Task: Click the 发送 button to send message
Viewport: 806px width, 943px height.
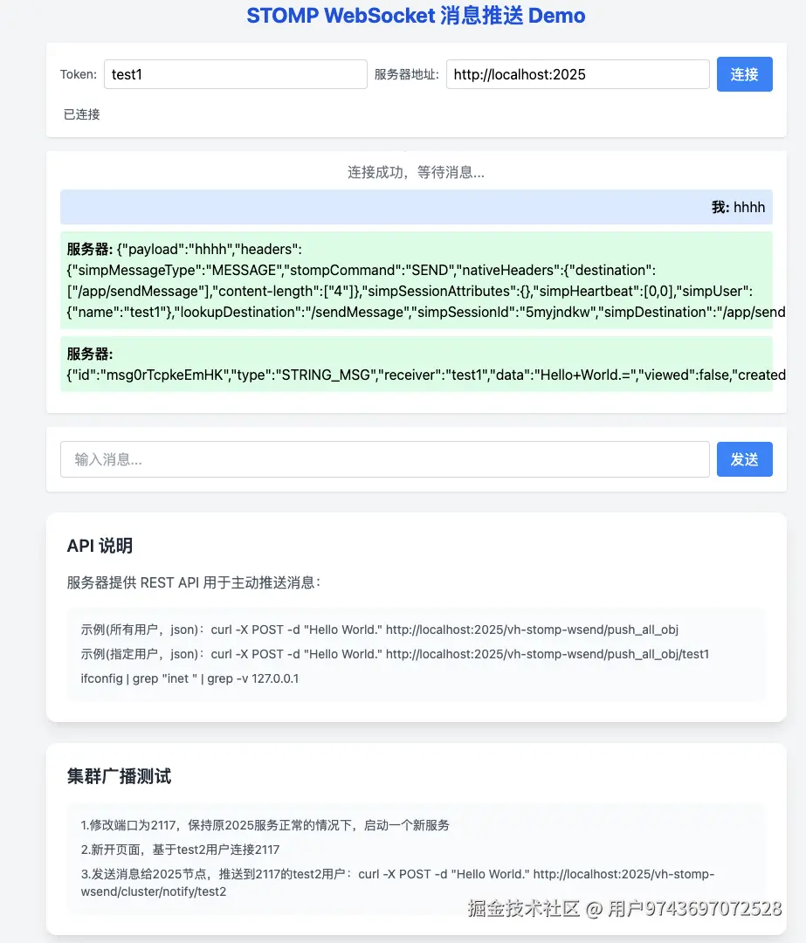Action: pos(744,458)
